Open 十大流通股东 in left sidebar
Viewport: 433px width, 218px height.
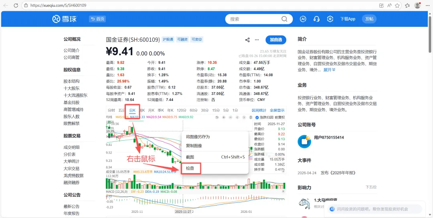click(75, 95)
